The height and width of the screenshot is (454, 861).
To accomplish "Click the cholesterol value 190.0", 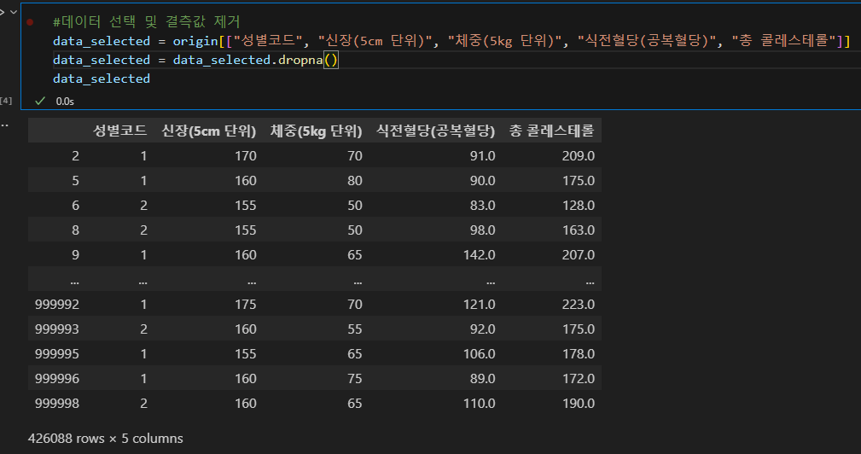I will coord(579,403).
